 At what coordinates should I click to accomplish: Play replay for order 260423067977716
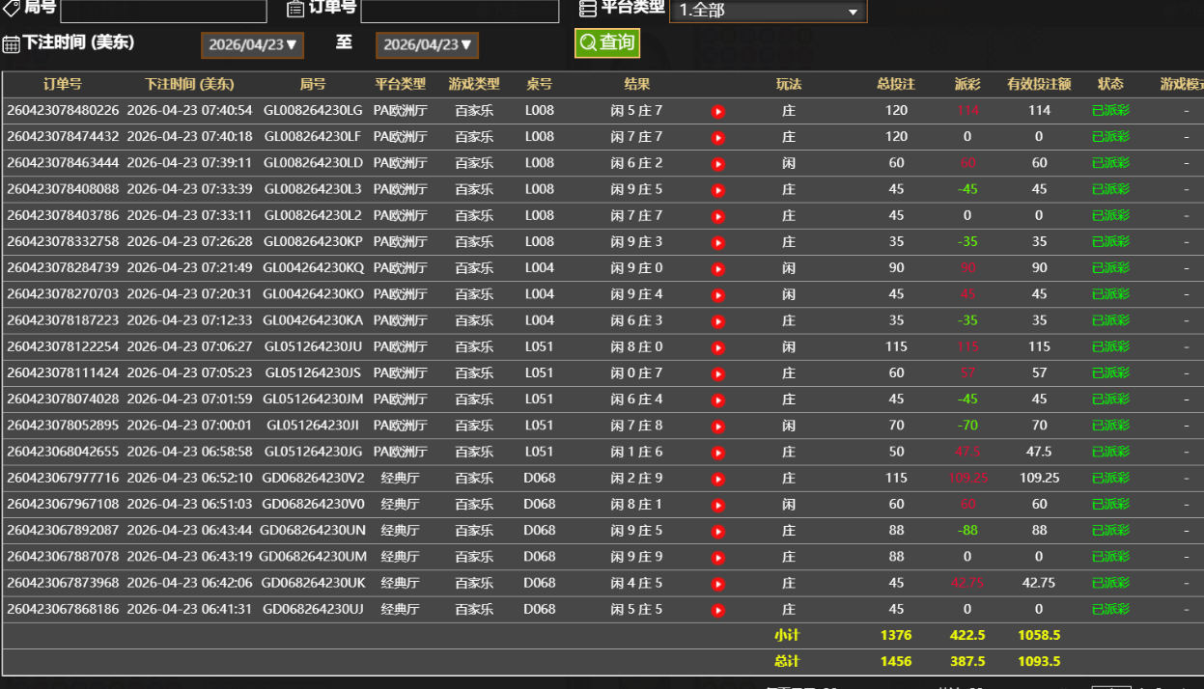[718, 479]
